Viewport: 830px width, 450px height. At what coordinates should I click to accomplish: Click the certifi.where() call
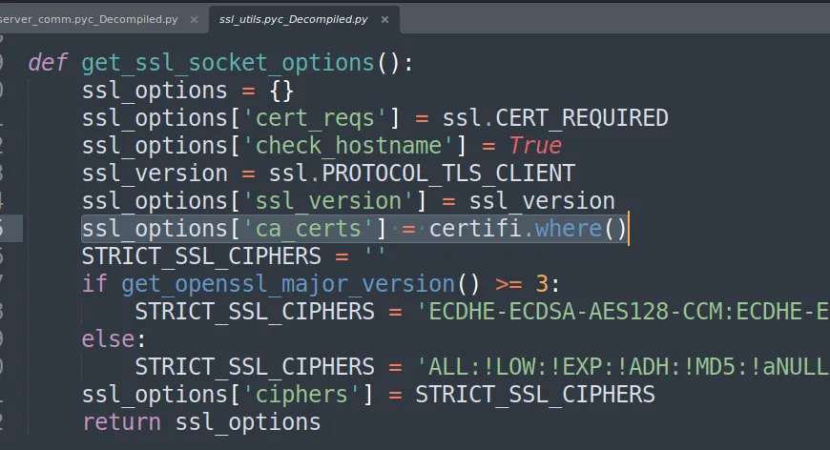coord(528,229)
